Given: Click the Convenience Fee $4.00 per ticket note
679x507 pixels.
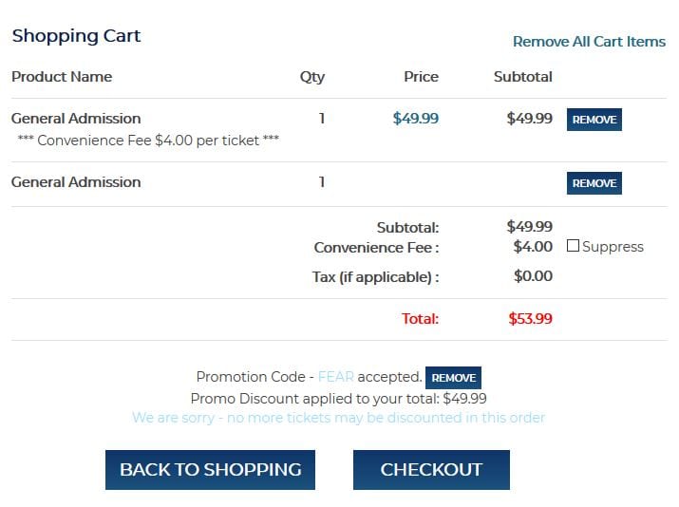Looking at the screenshot, I should [148, 140].
